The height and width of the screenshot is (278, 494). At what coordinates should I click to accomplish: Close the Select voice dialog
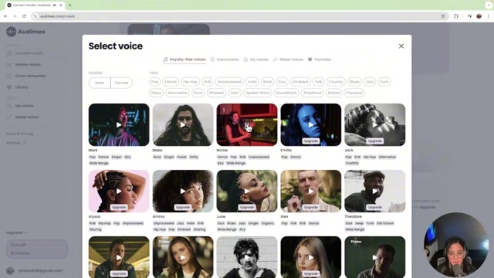pyautogui.click(x=401, y=46)
